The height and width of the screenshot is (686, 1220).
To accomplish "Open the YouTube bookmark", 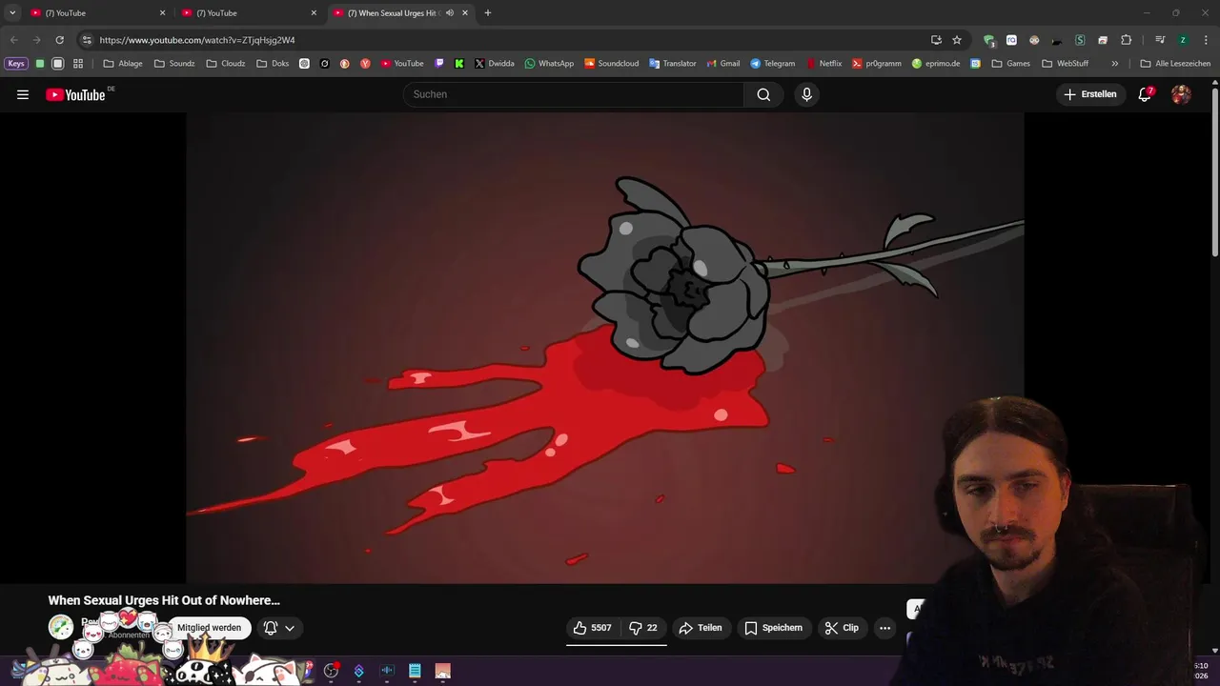I will pyautogui.click(x=402, y=64).
